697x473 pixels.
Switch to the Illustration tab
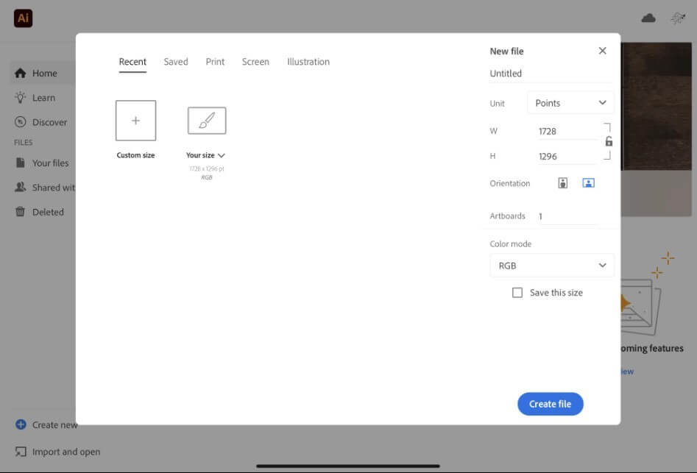308,62
